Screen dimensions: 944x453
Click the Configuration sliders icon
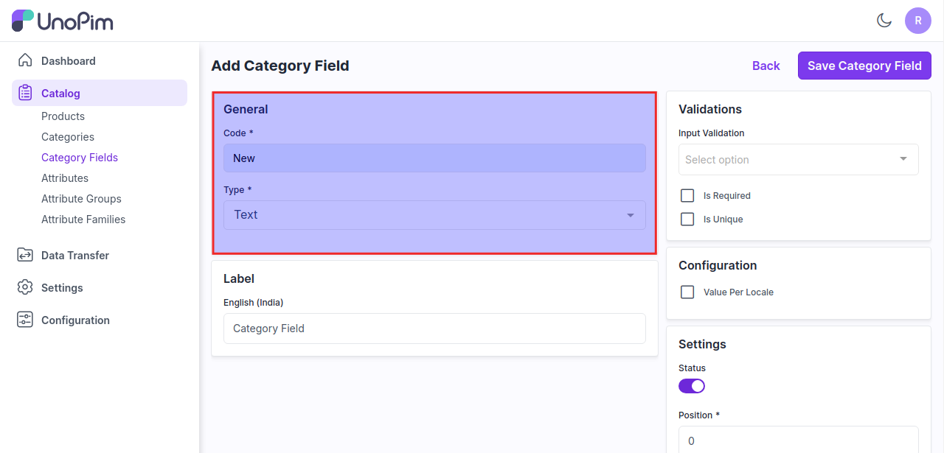[x=25, y=320]
